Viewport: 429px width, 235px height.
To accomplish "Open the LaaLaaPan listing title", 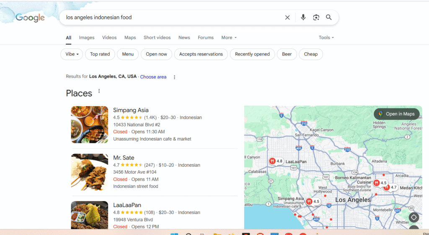I will (127, 205).
